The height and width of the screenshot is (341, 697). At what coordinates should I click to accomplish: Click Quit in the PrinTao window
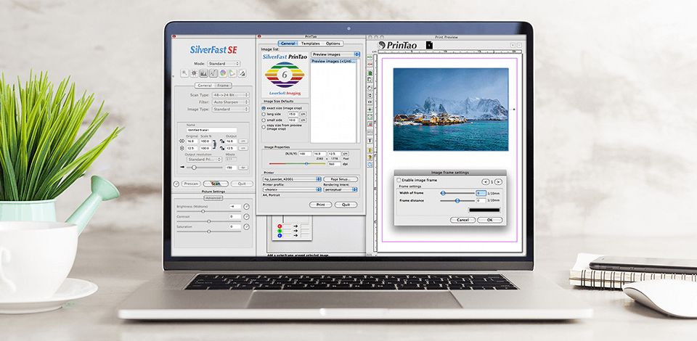[346, 205]
